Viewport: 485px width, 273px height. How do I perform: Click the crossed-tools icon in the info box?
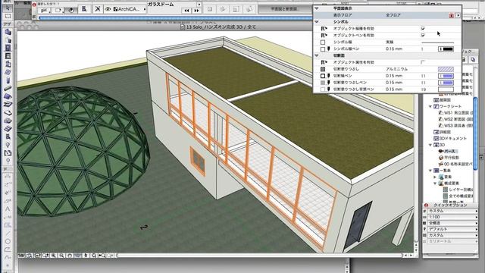pos(98,9)
